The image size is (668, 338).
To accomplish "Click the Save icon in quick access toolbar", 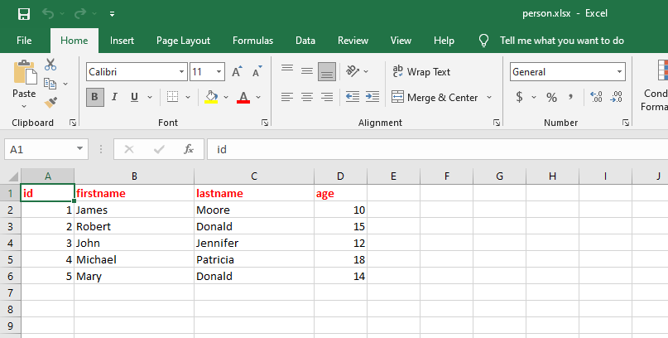I will (x=24, y=13).
